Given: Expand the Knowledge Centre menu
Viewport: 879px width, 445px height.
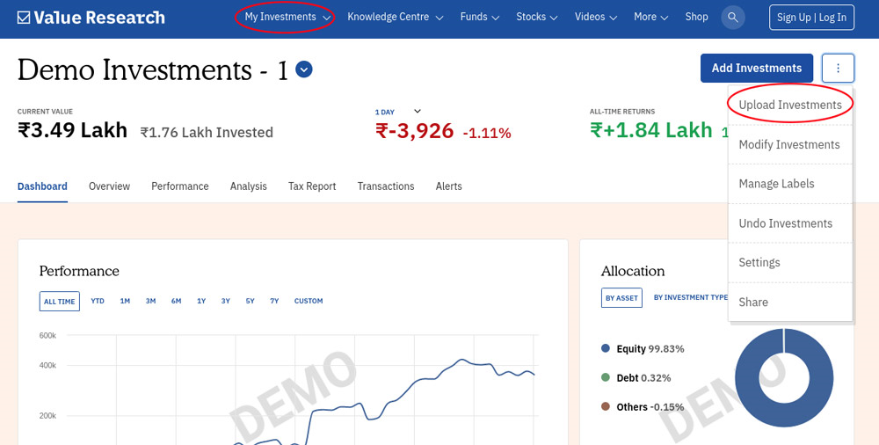Looking at the screenshot, I should pos(395,17).
